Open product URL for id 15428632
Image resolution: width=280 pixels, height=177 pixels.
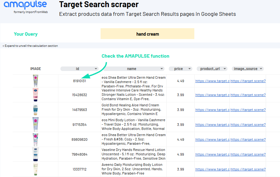[212, 95]
